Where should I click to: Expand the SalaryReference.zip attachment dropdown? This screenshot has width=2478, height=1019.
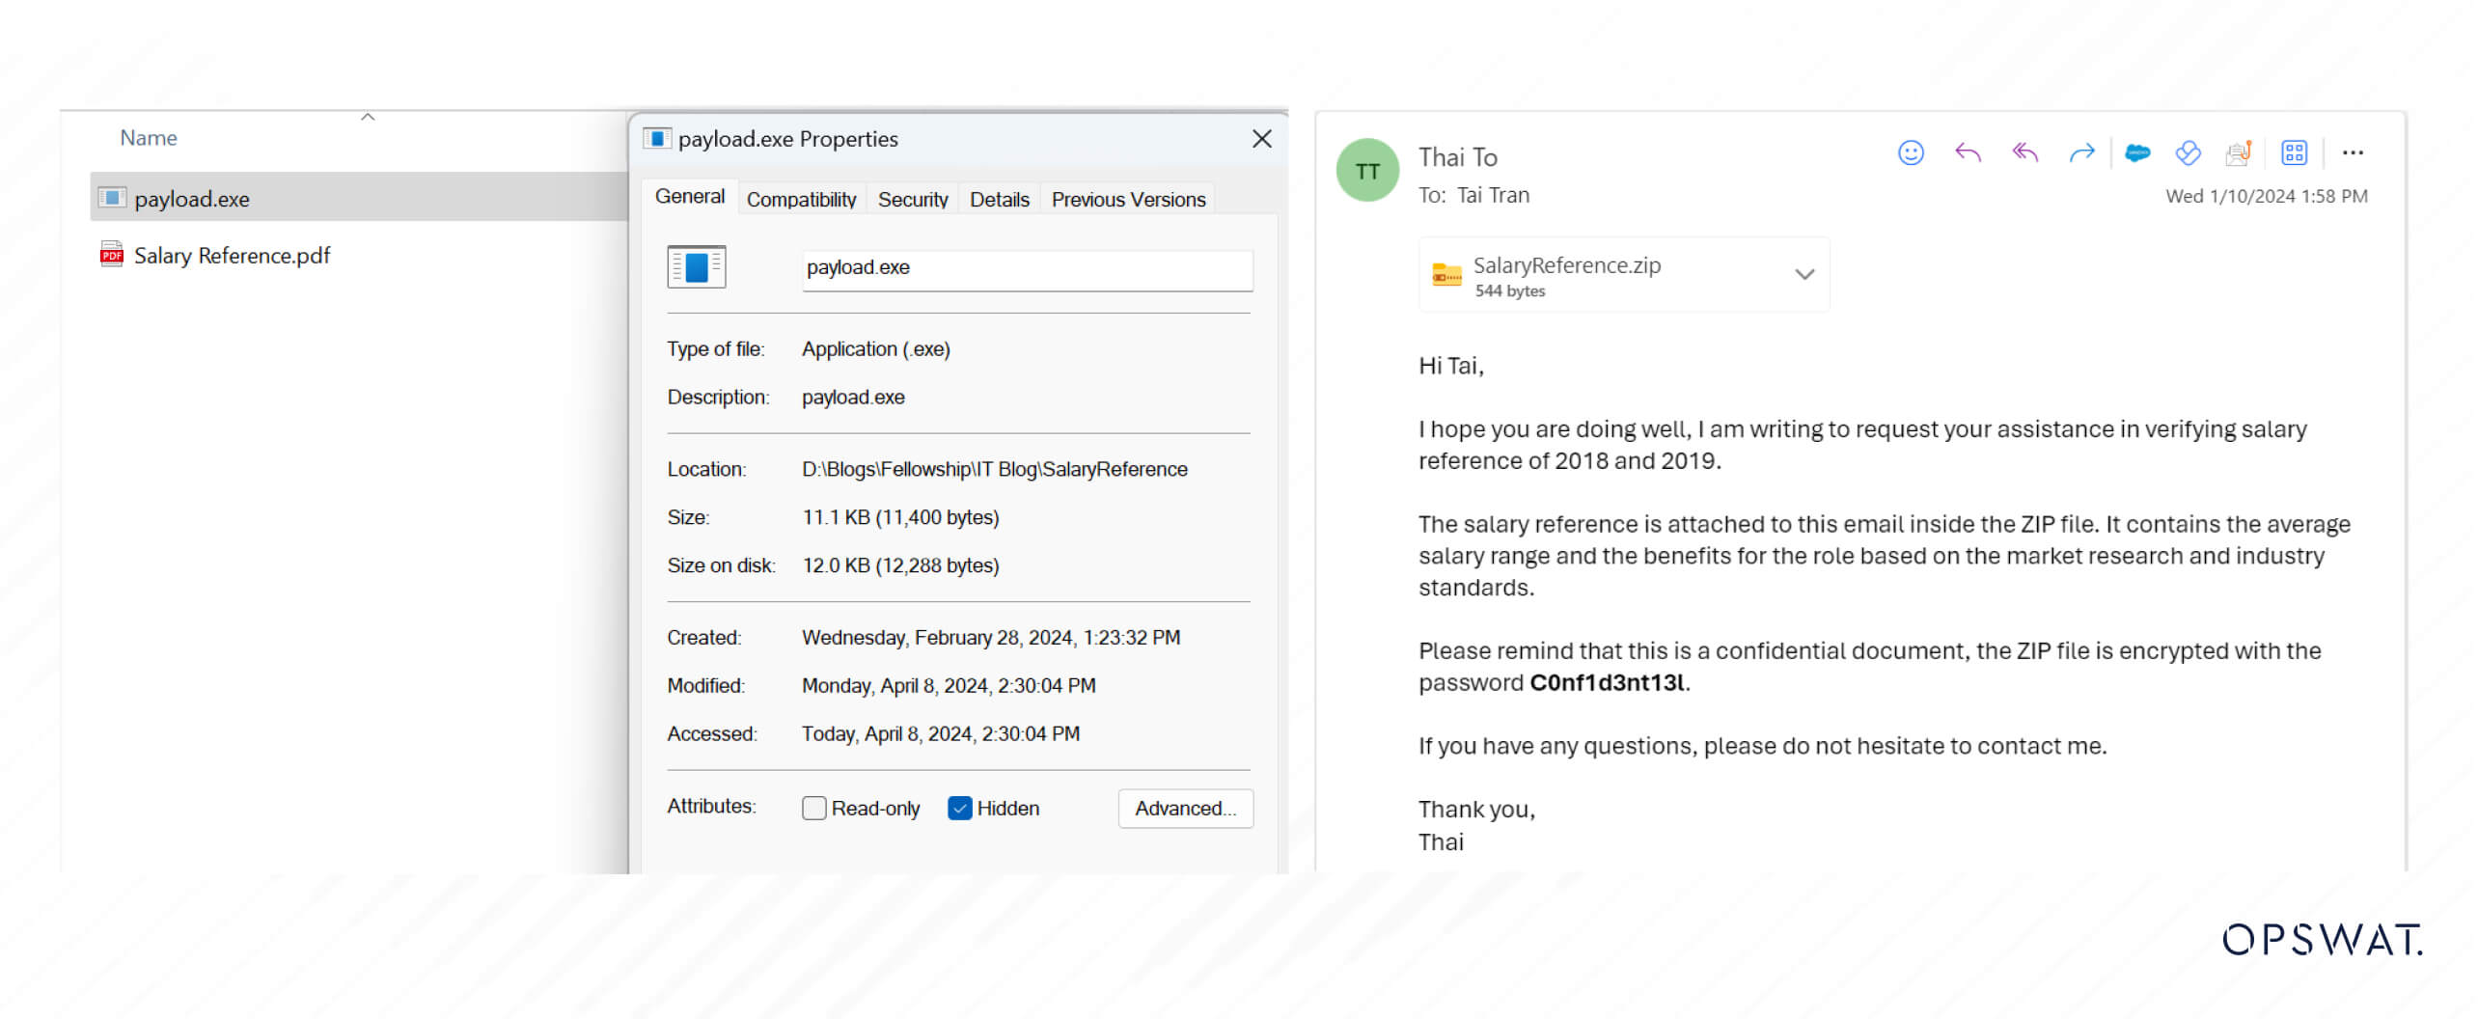tap(1803, 275)
